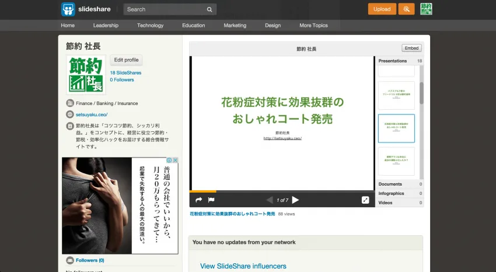Open the Followers (0) link
The width and height of the screenshot is (496, 272).
click(90, 260)
